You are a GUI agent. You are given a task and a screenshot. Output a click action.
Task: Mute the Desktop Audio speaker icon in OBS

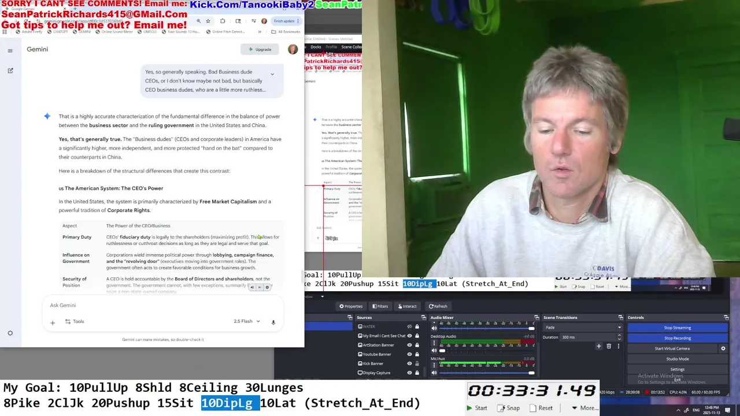coord(434,351)
